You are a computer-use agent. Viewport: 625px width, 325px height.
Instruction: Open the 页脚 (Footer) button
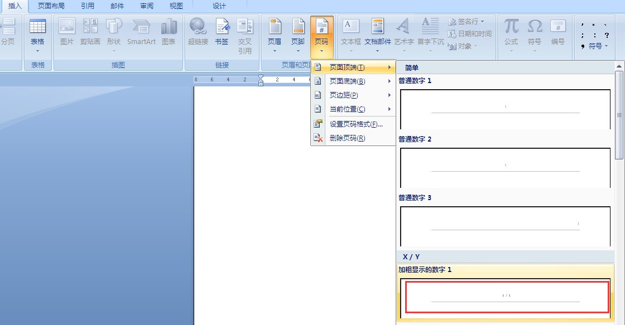298,35
